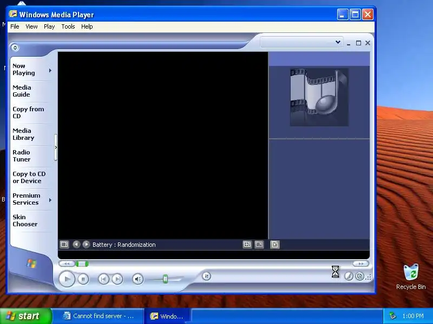Click the Battery : Randomization visualization name
This screenshot has width=433, height=324.
(x=124, y=245)
